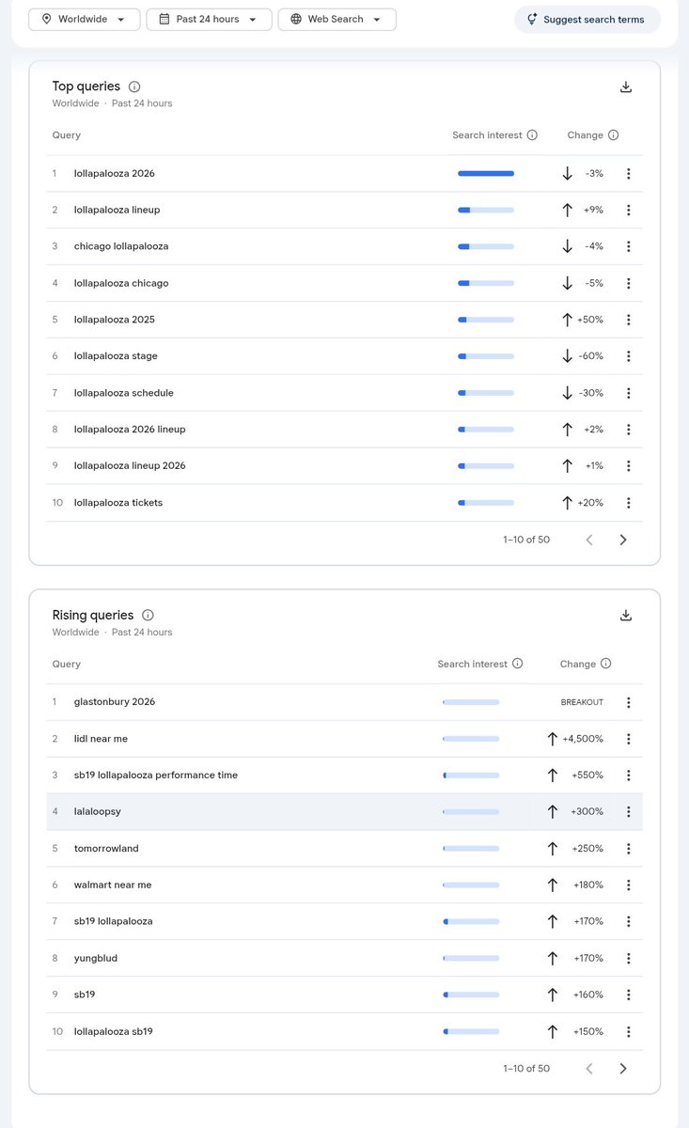Show info about Top queries heading
The height and width of the screenshot is (1128, 689).
[134, 86]
